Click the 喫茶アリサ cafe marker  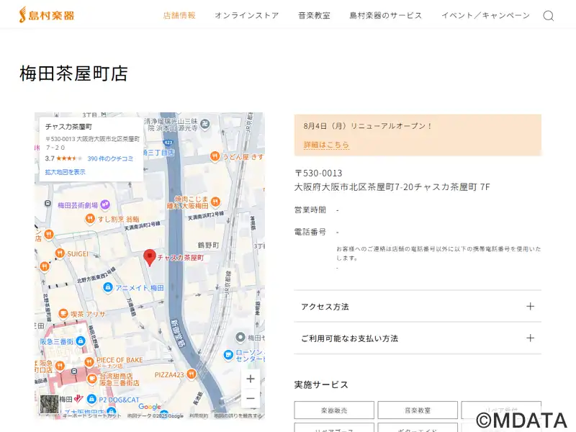63,314
